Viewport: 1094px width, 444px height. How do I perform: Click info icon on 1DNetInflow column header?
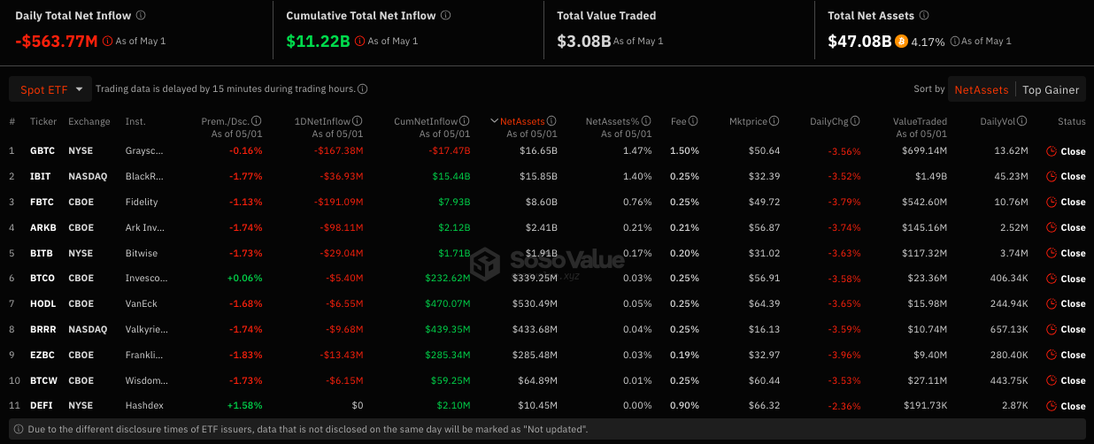click(358, 121)
